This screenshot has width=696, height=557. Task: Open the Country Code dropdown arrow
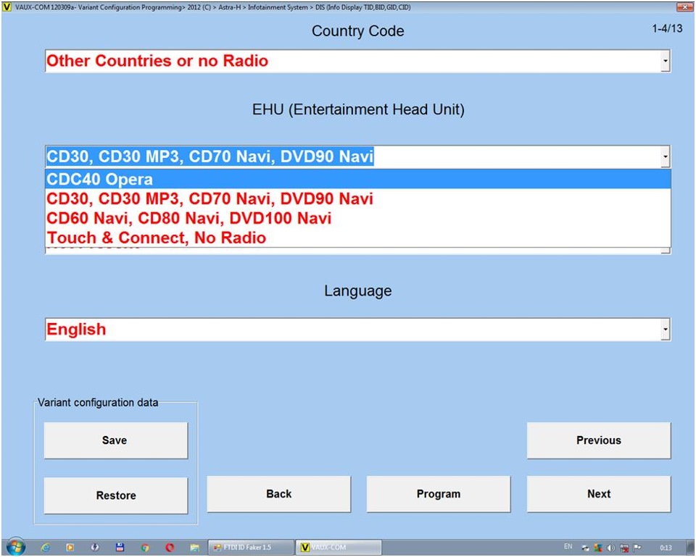[665, 61]
